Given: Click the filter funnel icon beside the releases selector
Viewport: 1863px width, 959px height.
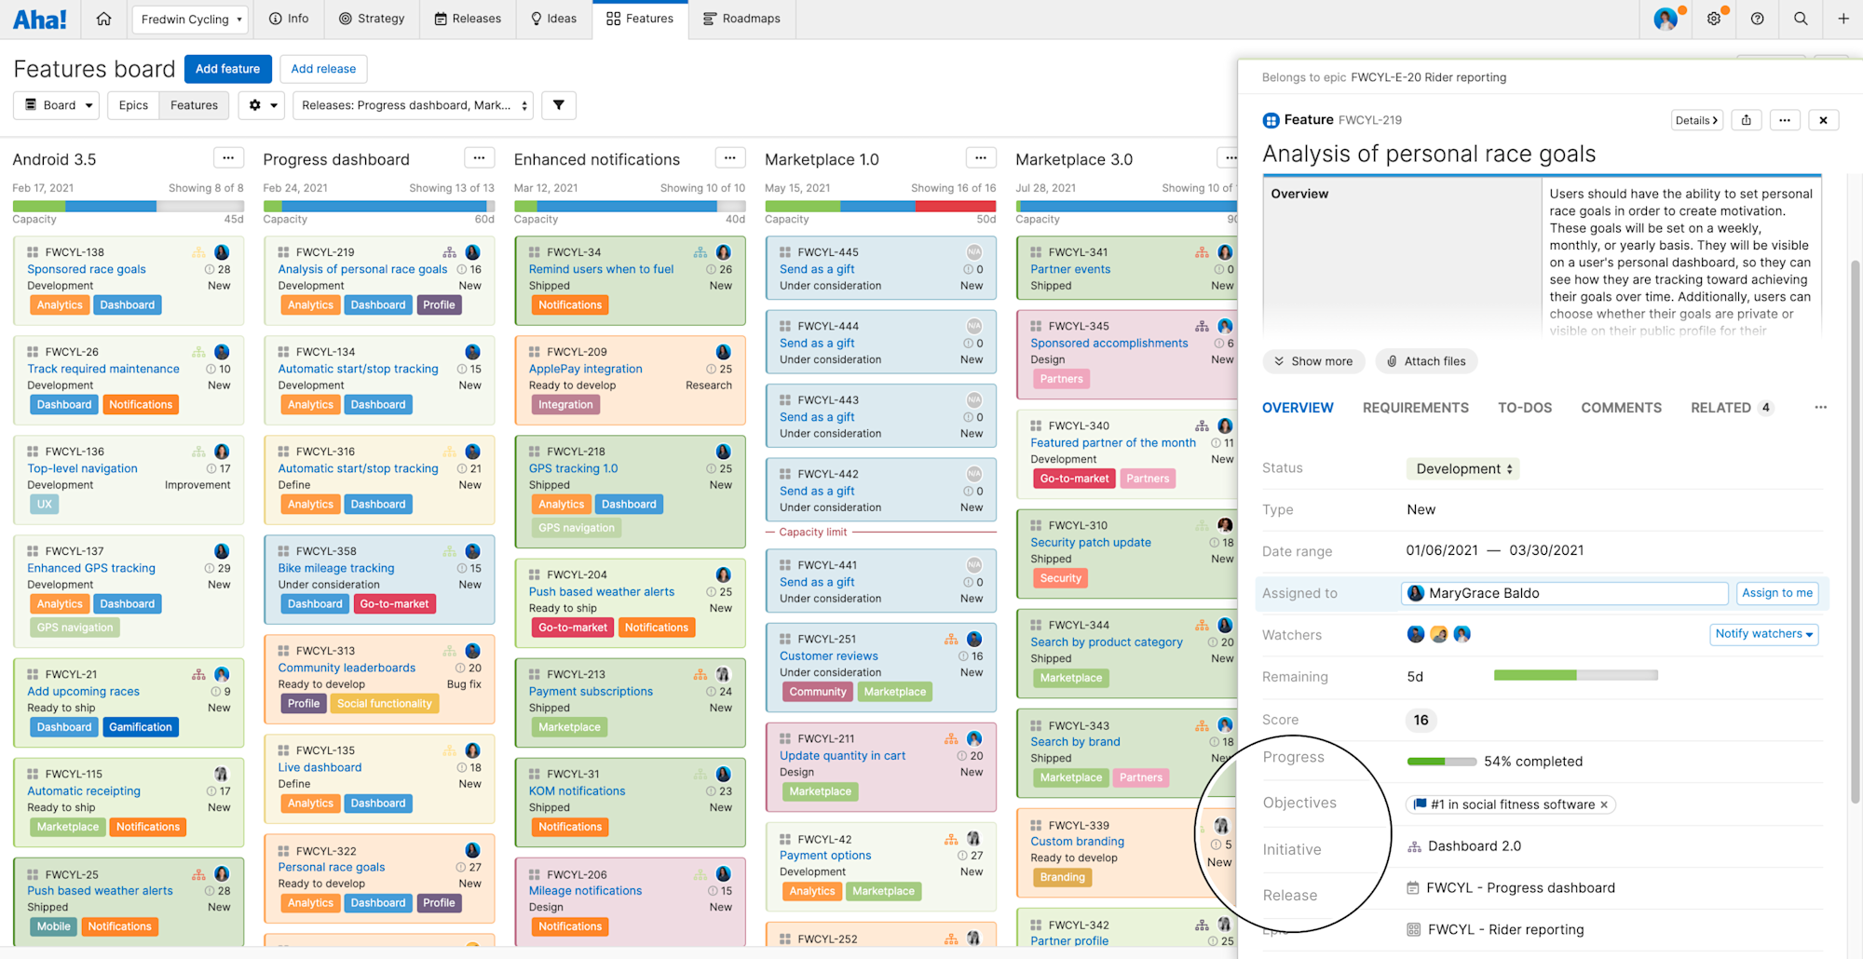Looking at the screenshot, I should pyautogui.click(x=558, y=105).
